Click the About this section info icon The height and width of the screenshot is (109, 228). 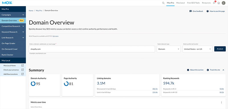[188, 70]
